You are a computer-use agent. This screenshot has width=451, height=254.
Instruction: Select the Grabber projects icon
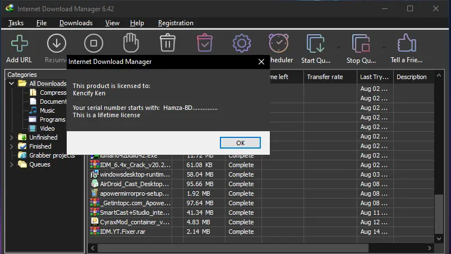click(22, 155)
